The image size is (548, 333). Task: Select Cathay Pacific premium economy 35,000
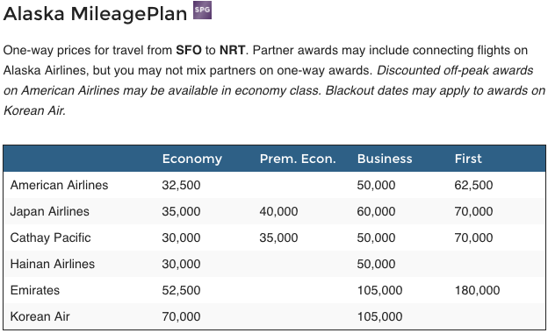[278, 237]
